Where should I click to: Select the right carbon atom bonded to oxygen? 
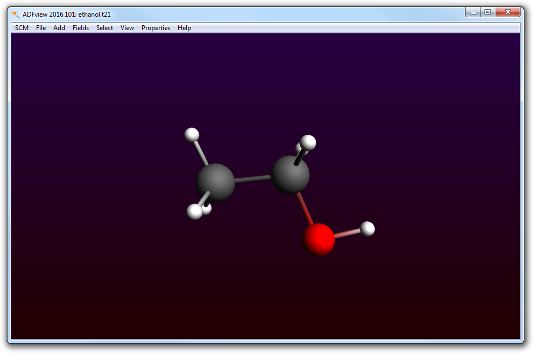pyautogui.click(x=290, y=175)
